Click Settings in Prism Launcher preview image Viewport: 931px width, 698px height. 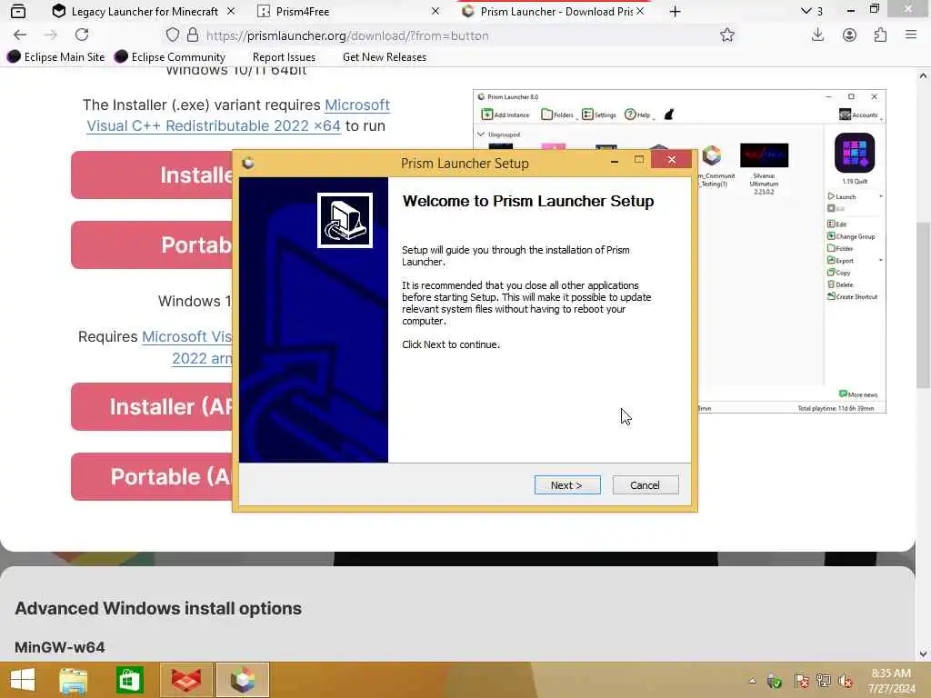[598, 115]
